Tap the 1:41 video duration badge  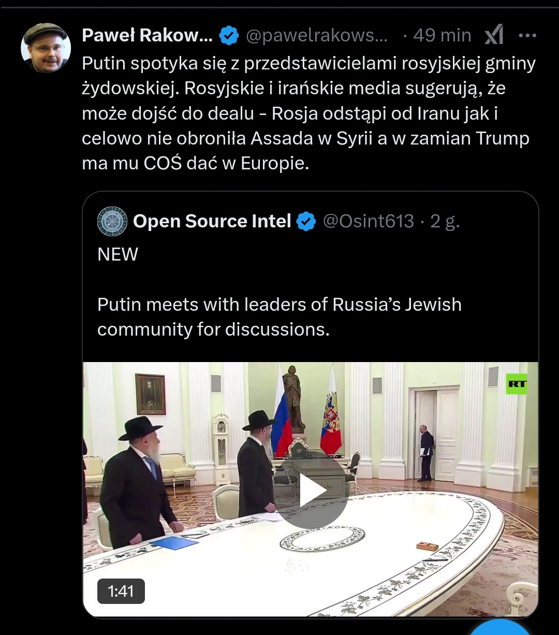[121, 591]
